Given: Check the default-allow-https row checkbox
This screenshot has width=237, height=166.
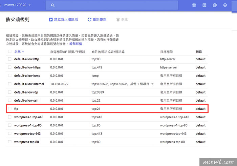Looking at the screenshot, I should (x=9, y=67).
